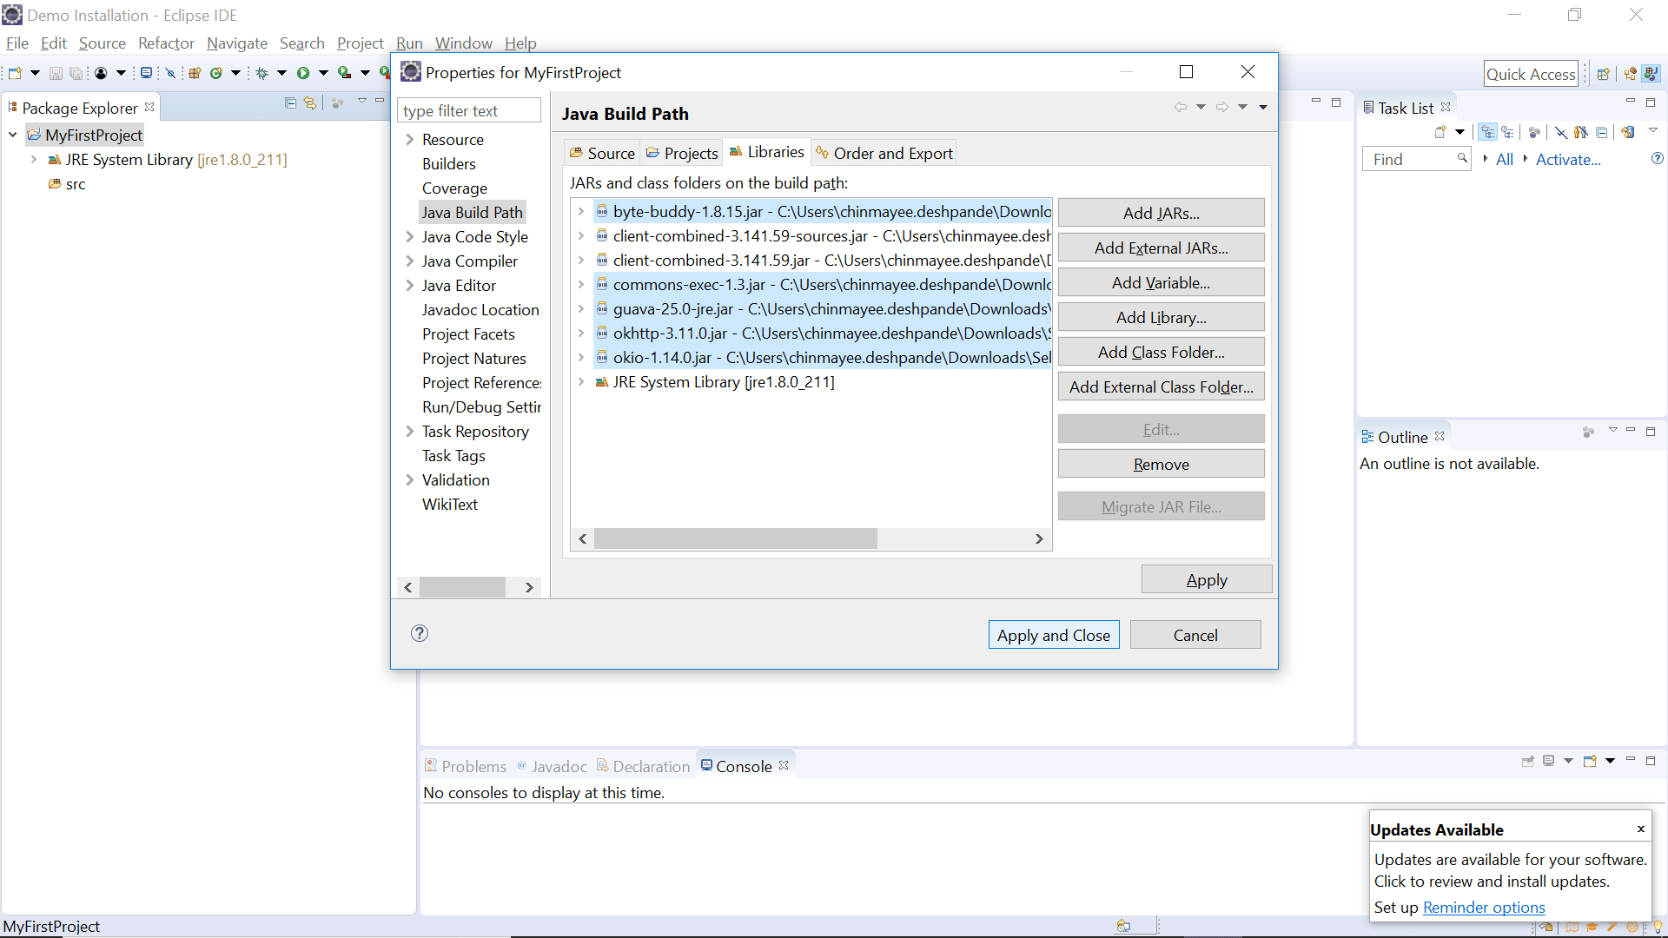
Task: Open the Refactor menu
Action: point(166,43)
